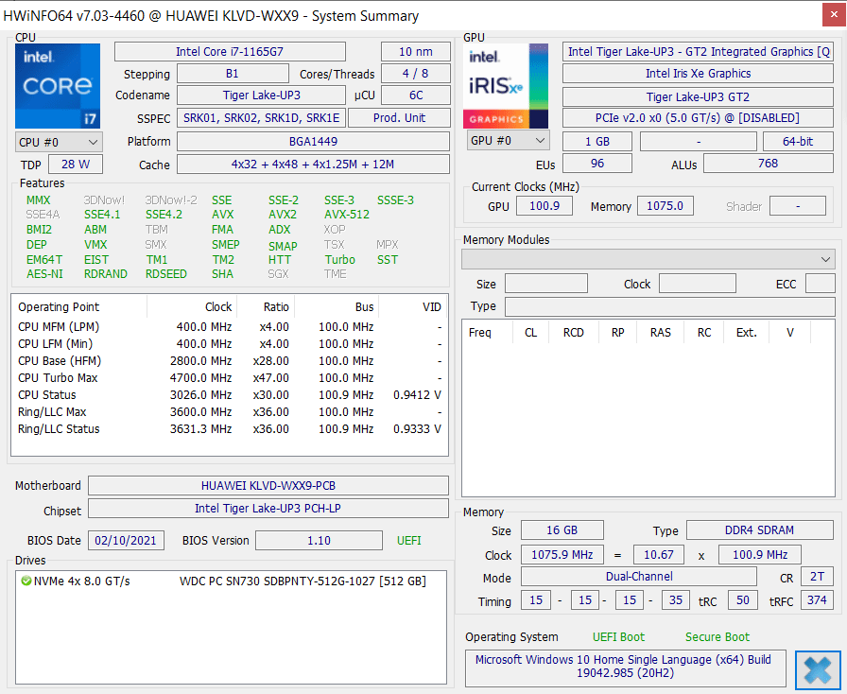Click the Freq column in memory timings table

[x=480, y=332]
